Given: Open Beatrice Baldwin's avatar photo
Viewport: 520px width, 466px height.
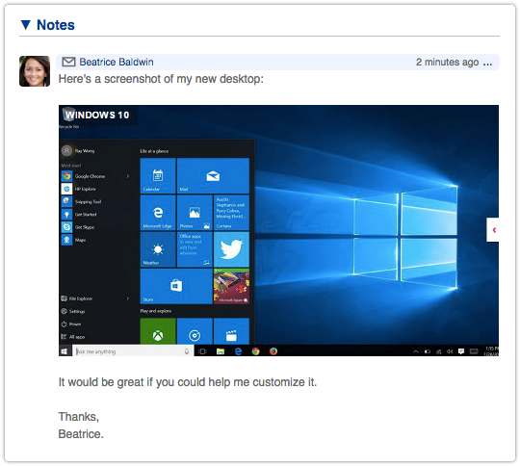Looking at the screenshot, I should (x=35, y=71).
